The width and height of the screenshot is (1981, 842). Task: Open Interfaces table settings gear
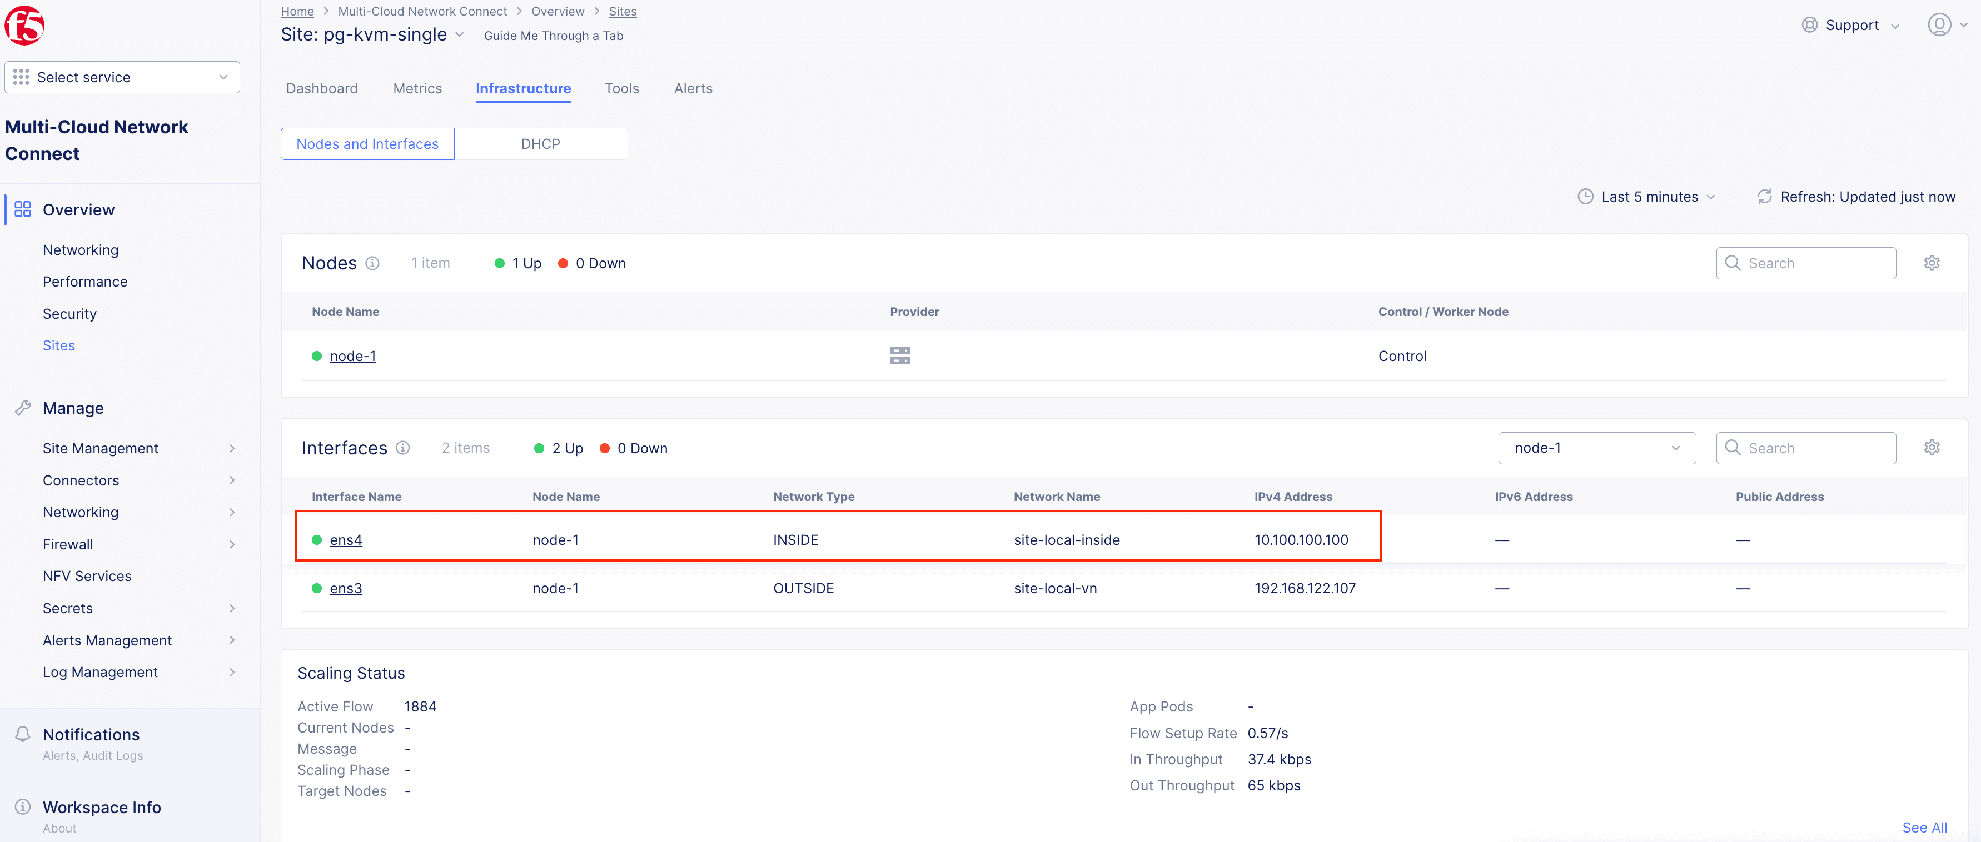pos(1931,448)
